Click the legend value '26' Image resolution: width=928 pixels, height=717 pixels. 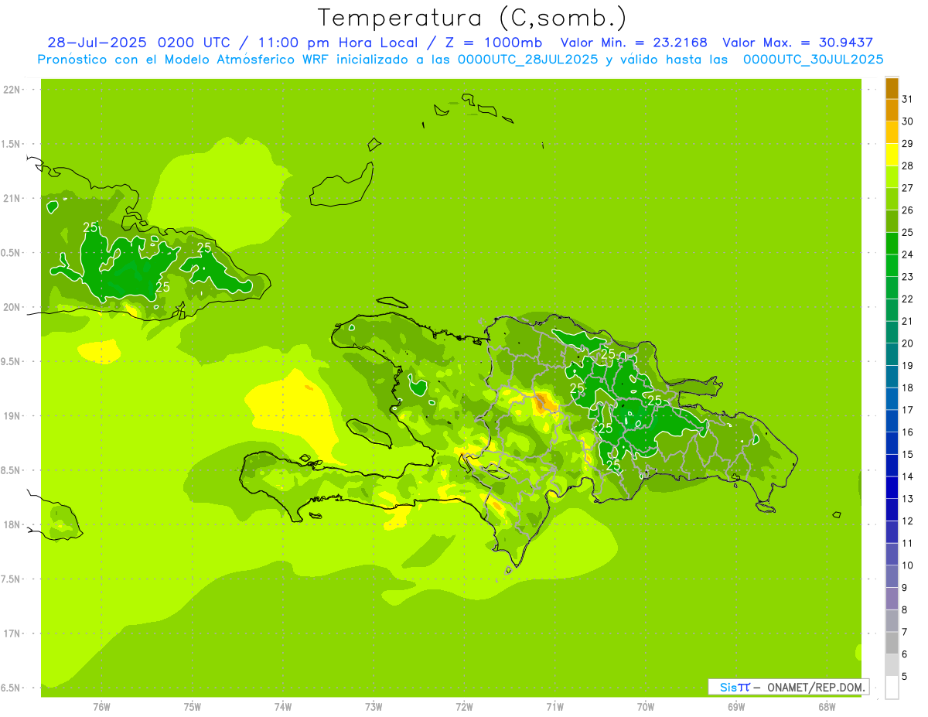(907, 210)
